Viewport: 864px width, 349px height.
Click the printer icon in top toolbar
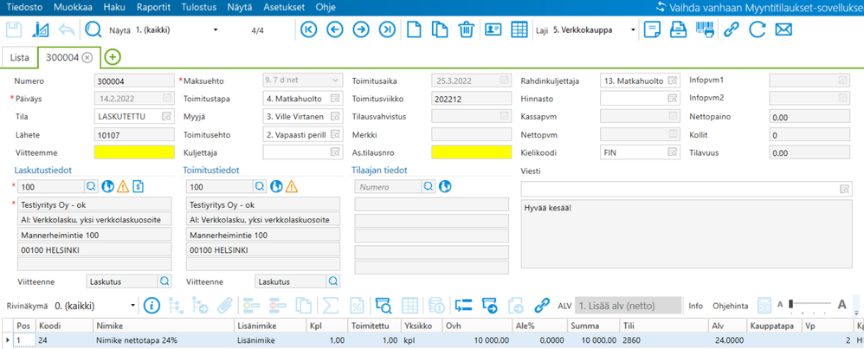click(x=680, y=30)
